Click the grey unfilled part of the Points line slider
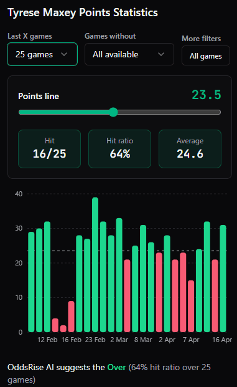 169,112
